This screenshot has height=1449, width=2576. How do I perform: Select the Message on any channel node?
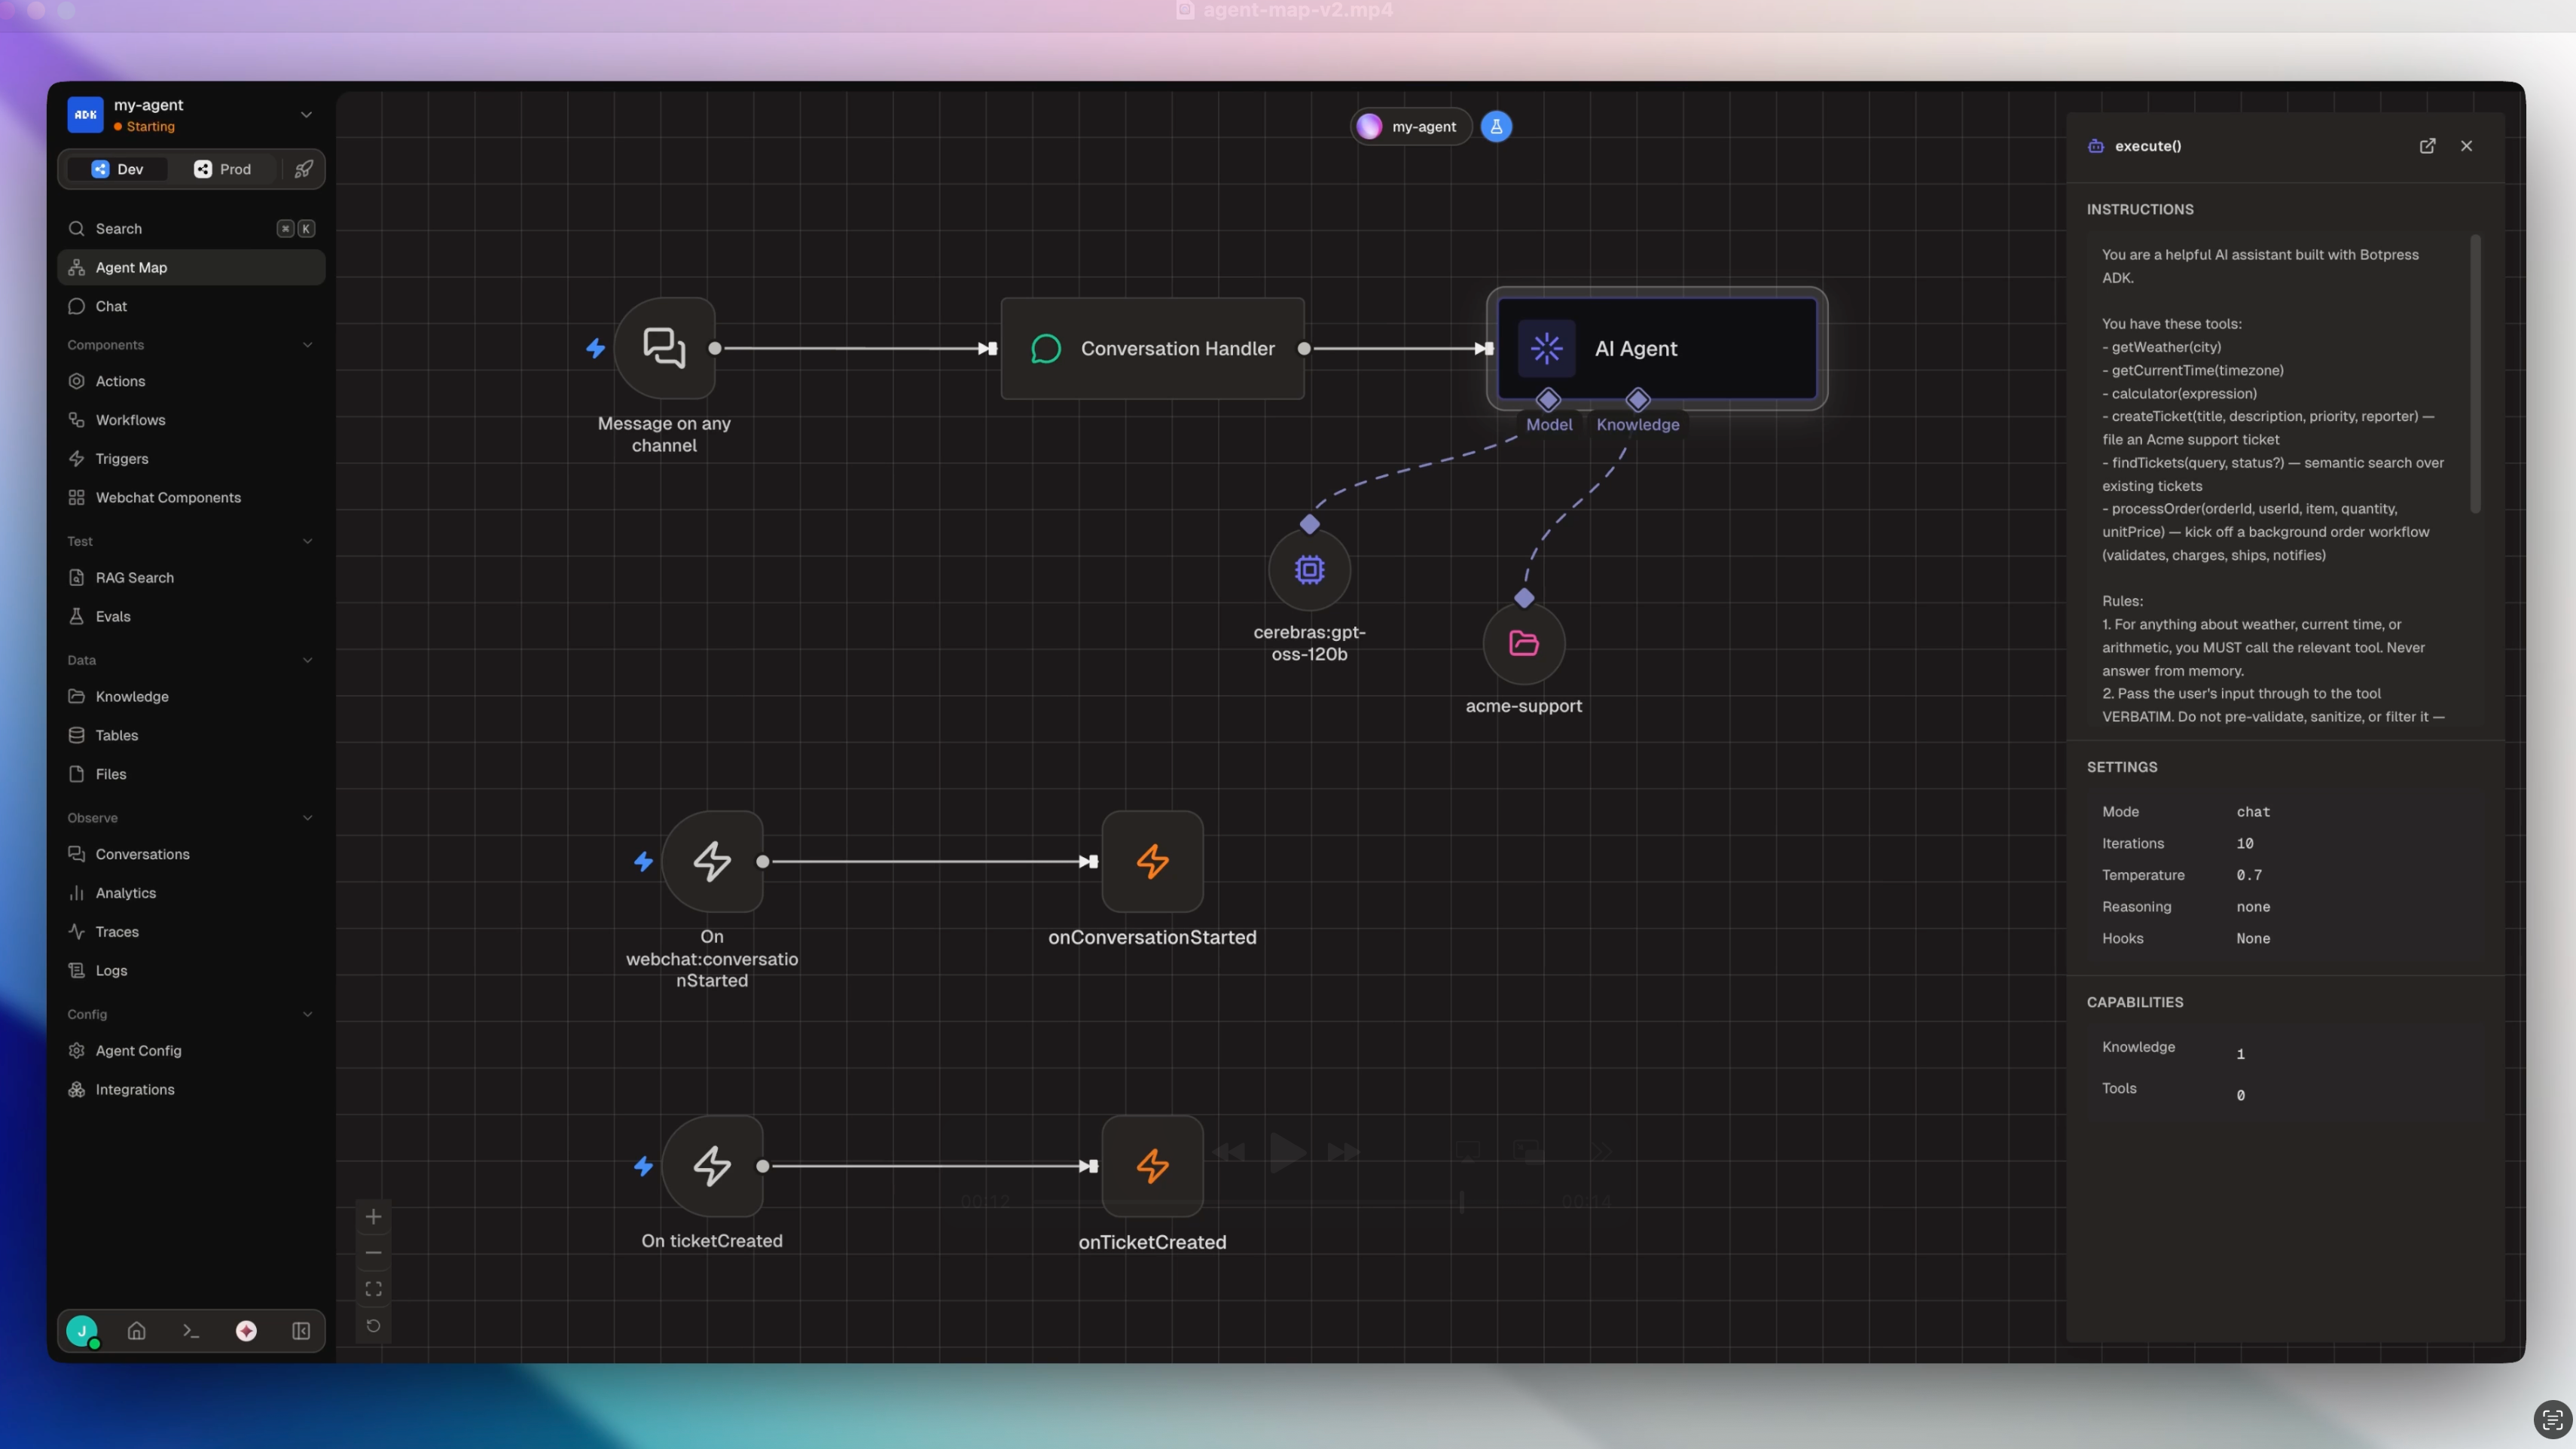pos(664,348)
